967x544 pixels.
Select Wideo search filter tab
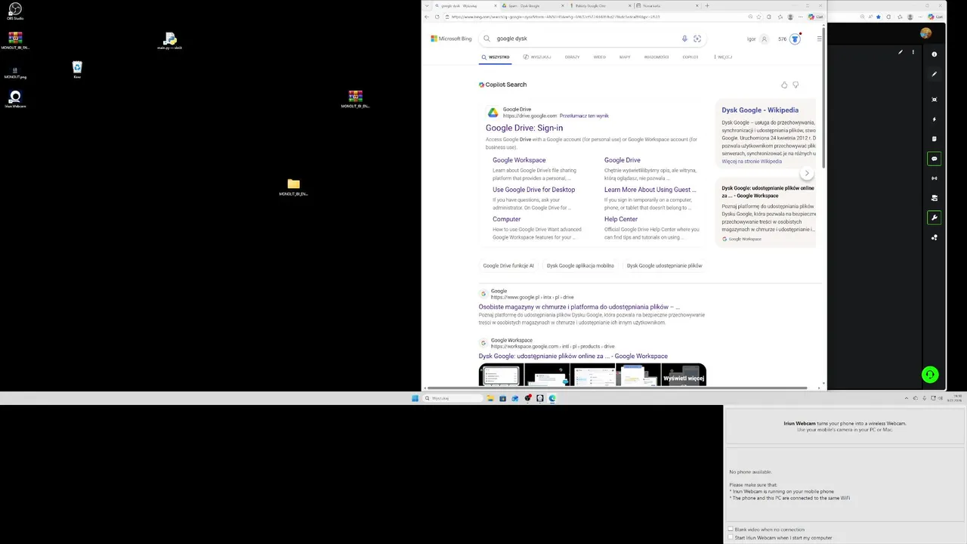(x=599, y=57)
